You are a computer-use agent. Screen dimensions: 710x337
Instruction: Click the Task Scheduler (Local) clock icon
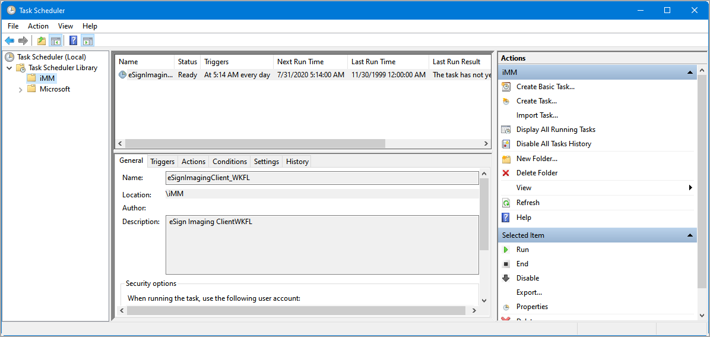9,57
